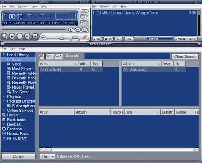This screenshot has width=202, height=163.
Task: Open the Recently Played view
Action: pyautogui.click(x=24, y=83)
